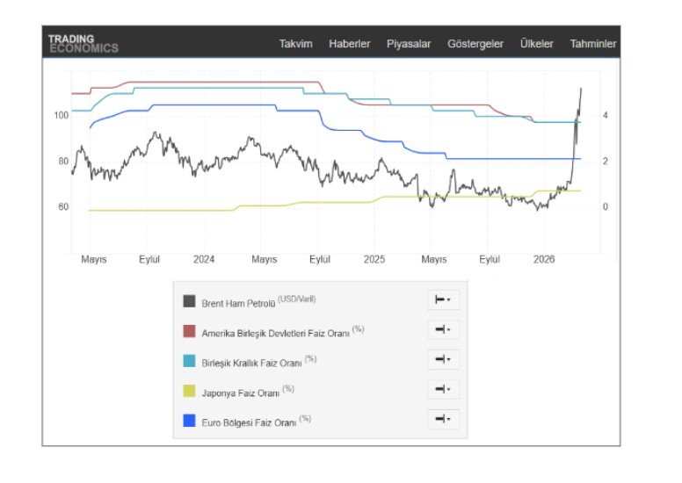
Task: Navigate to Tahminler
Action: click(593, 44)
